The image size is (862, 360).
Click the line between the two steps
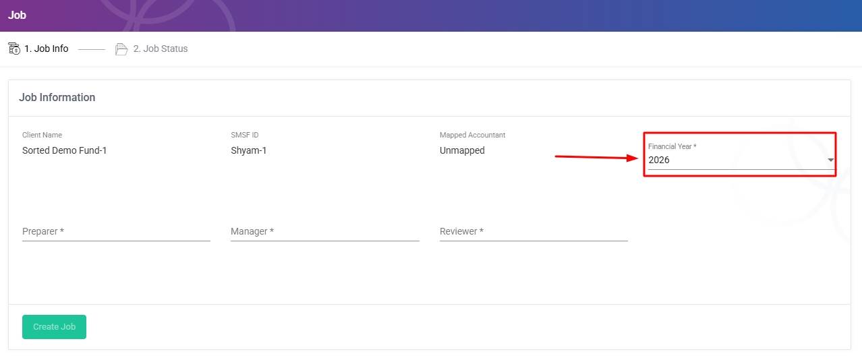(x=92, y=49)
